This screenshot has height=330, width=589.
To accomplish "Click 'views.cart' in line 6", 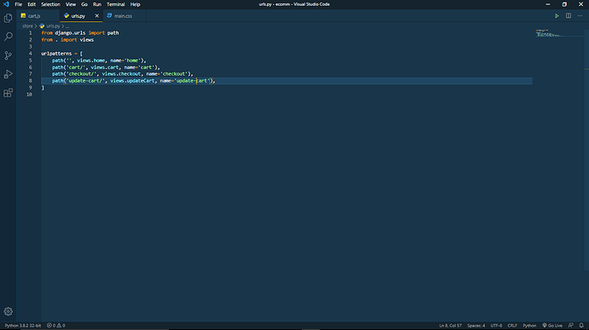I will coord(105,67).
